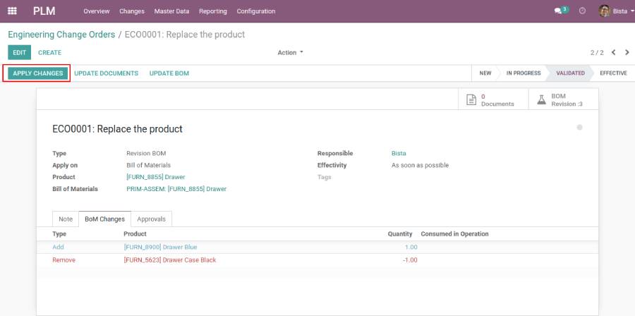Go to next record arrow
This screenshot has height=316, width=635.
click(x=627, y=53)
